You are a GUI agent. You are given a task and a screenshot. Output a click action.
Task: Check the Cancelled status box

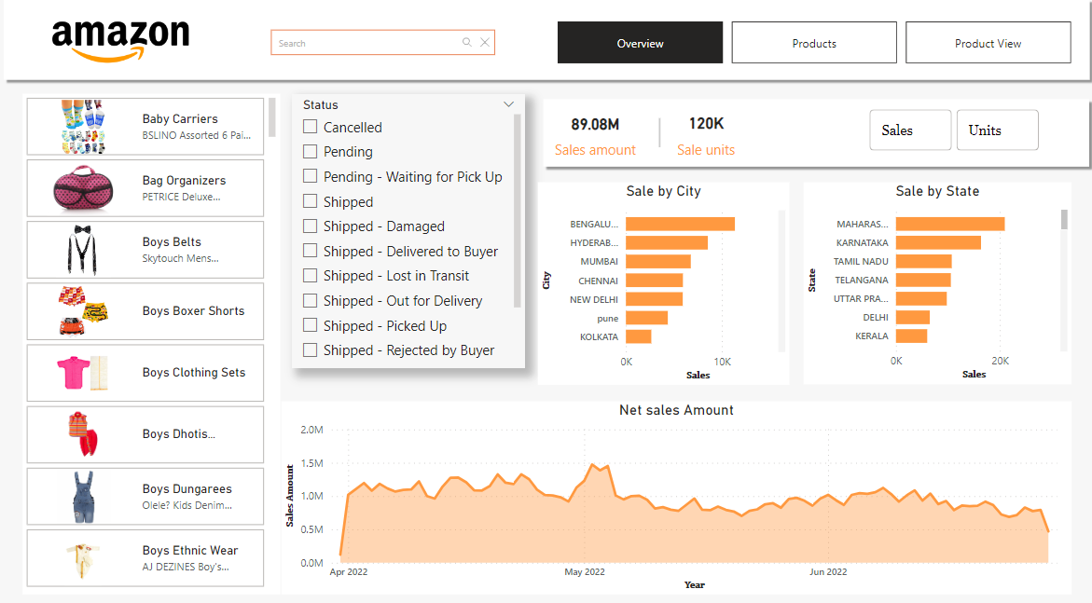click(311, 127)
